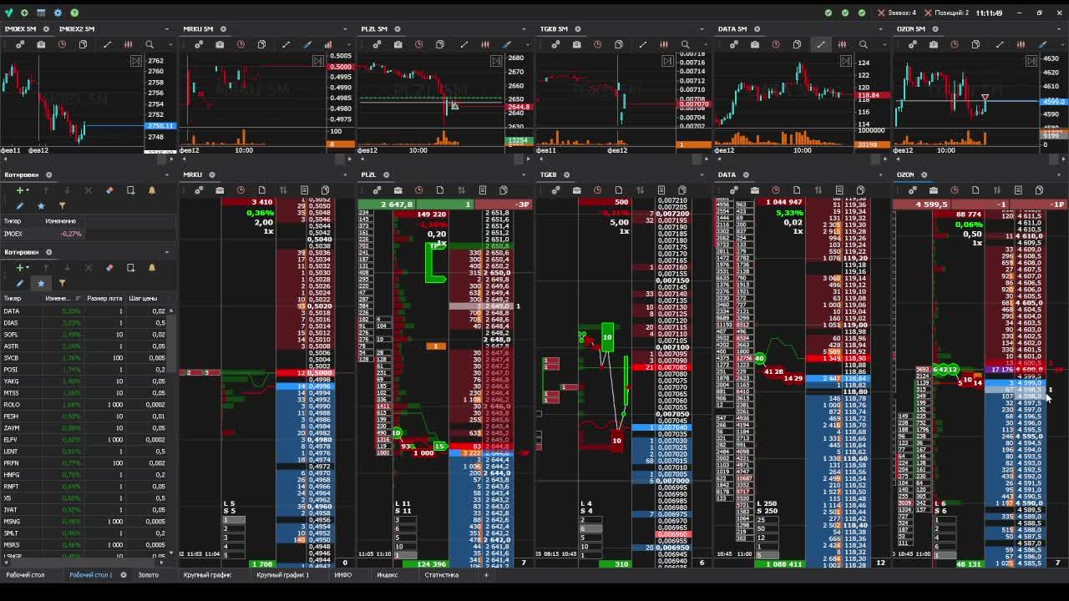Viewport: 1069px width, 601px height.
Task: Click the bell alert icon in the IMOEX quotes panel
Action: 152,190
